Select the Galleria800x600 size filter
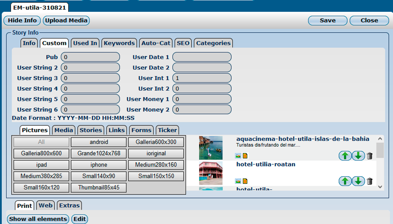The width and height of the screenshot is (393, 224). pyautogui.click(x=41, y=153)
